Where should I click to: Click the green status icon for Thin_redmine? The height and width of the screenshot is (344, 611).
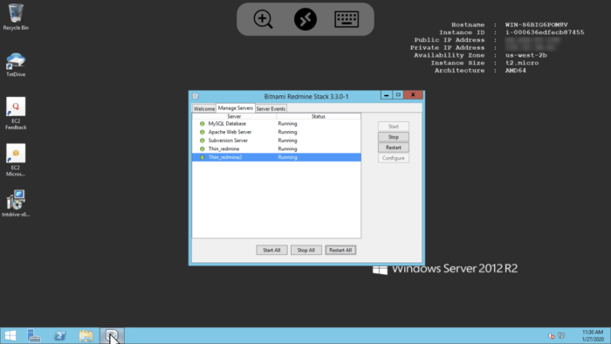pos(202,148)
